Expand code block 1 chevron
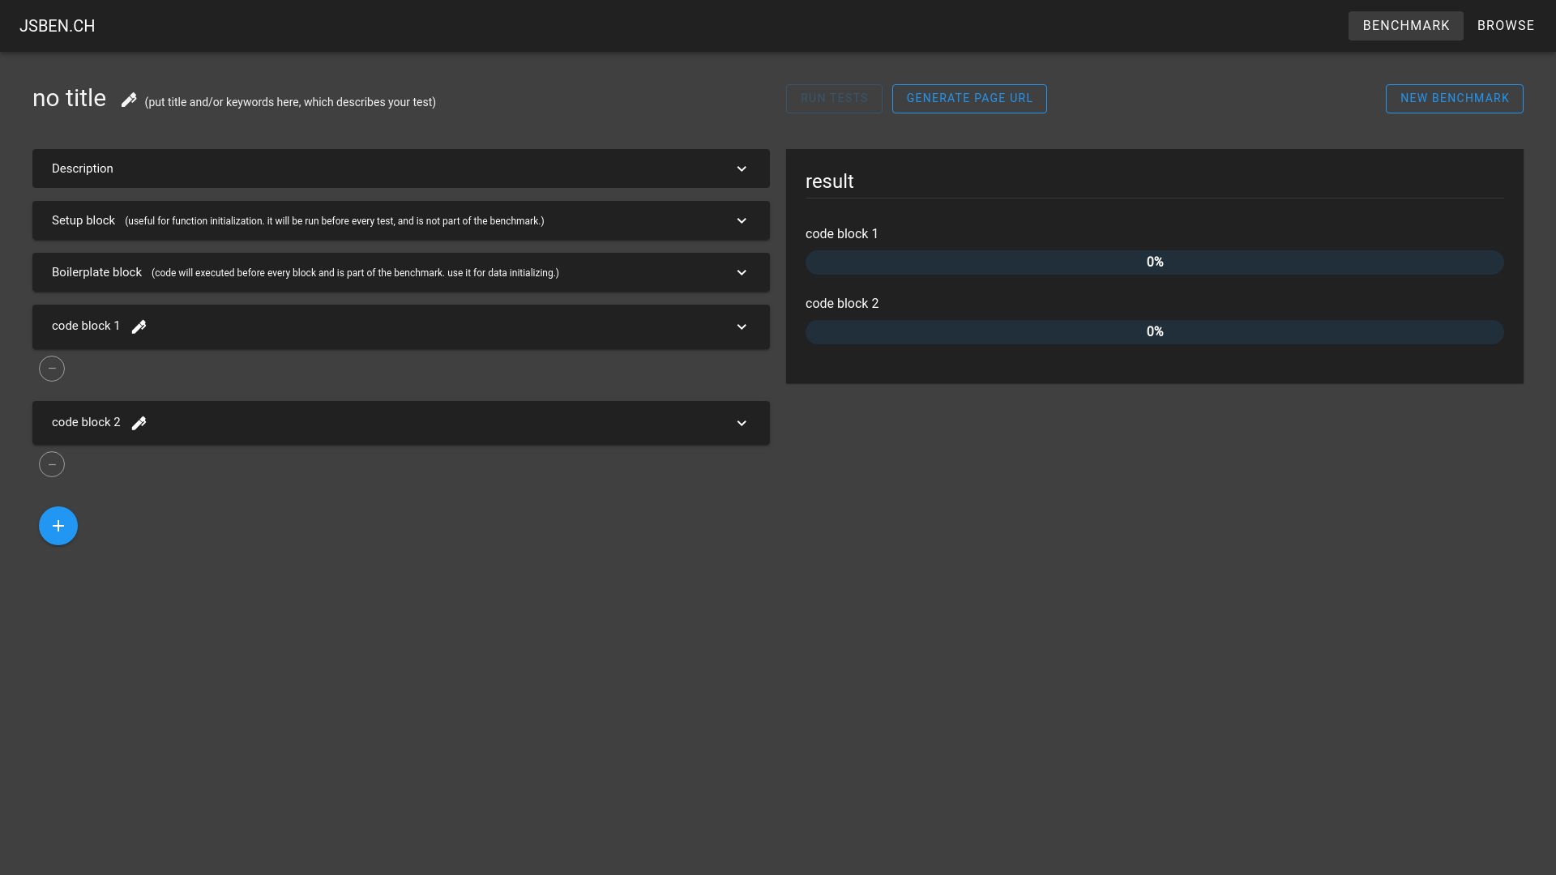The image size is (1556, 875). [x=742, y=327]
